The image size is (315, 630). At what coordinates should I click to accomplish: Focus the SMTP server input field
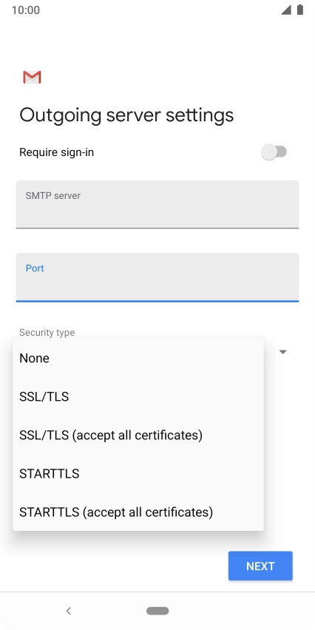(157, 205)
